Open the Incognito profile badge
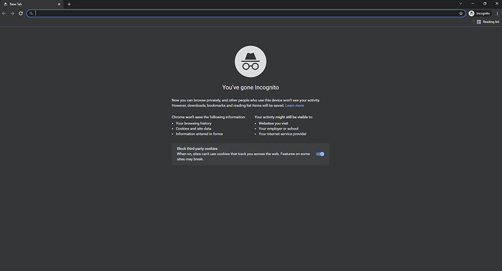The image size is (502, 271). point(479,13)
